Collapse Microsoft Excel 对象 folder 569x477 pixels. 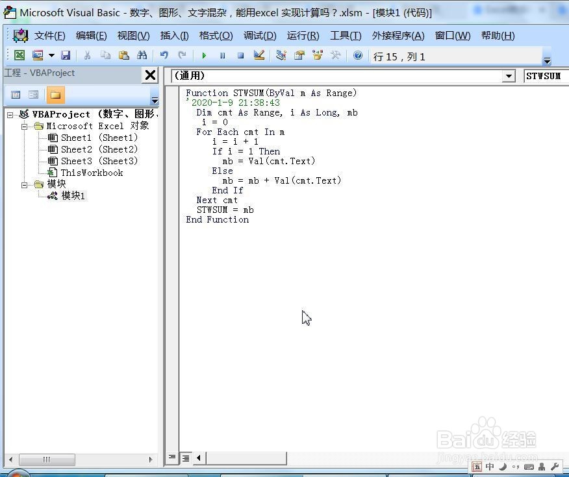click(24, 127)
